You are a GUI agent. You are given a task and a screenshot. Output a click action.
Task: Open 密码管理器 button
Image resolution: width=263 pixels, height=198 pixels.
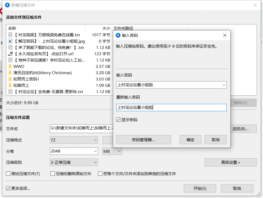tap(143, 140)
